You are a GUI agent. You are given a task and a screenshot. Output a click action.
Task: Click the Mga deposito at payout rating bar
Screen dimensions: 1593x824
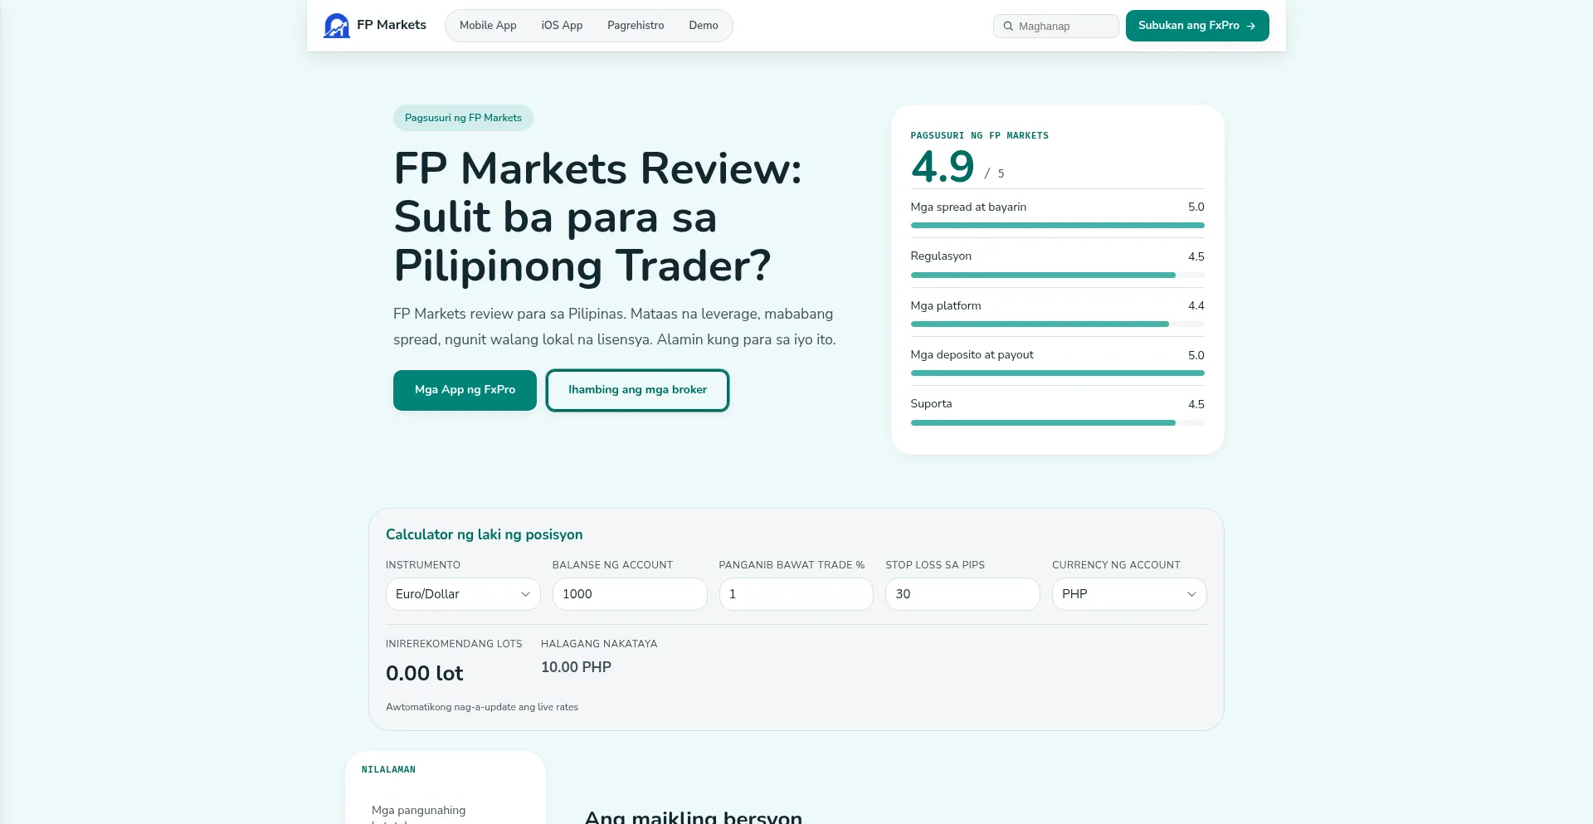click(x=1057, y=373)
